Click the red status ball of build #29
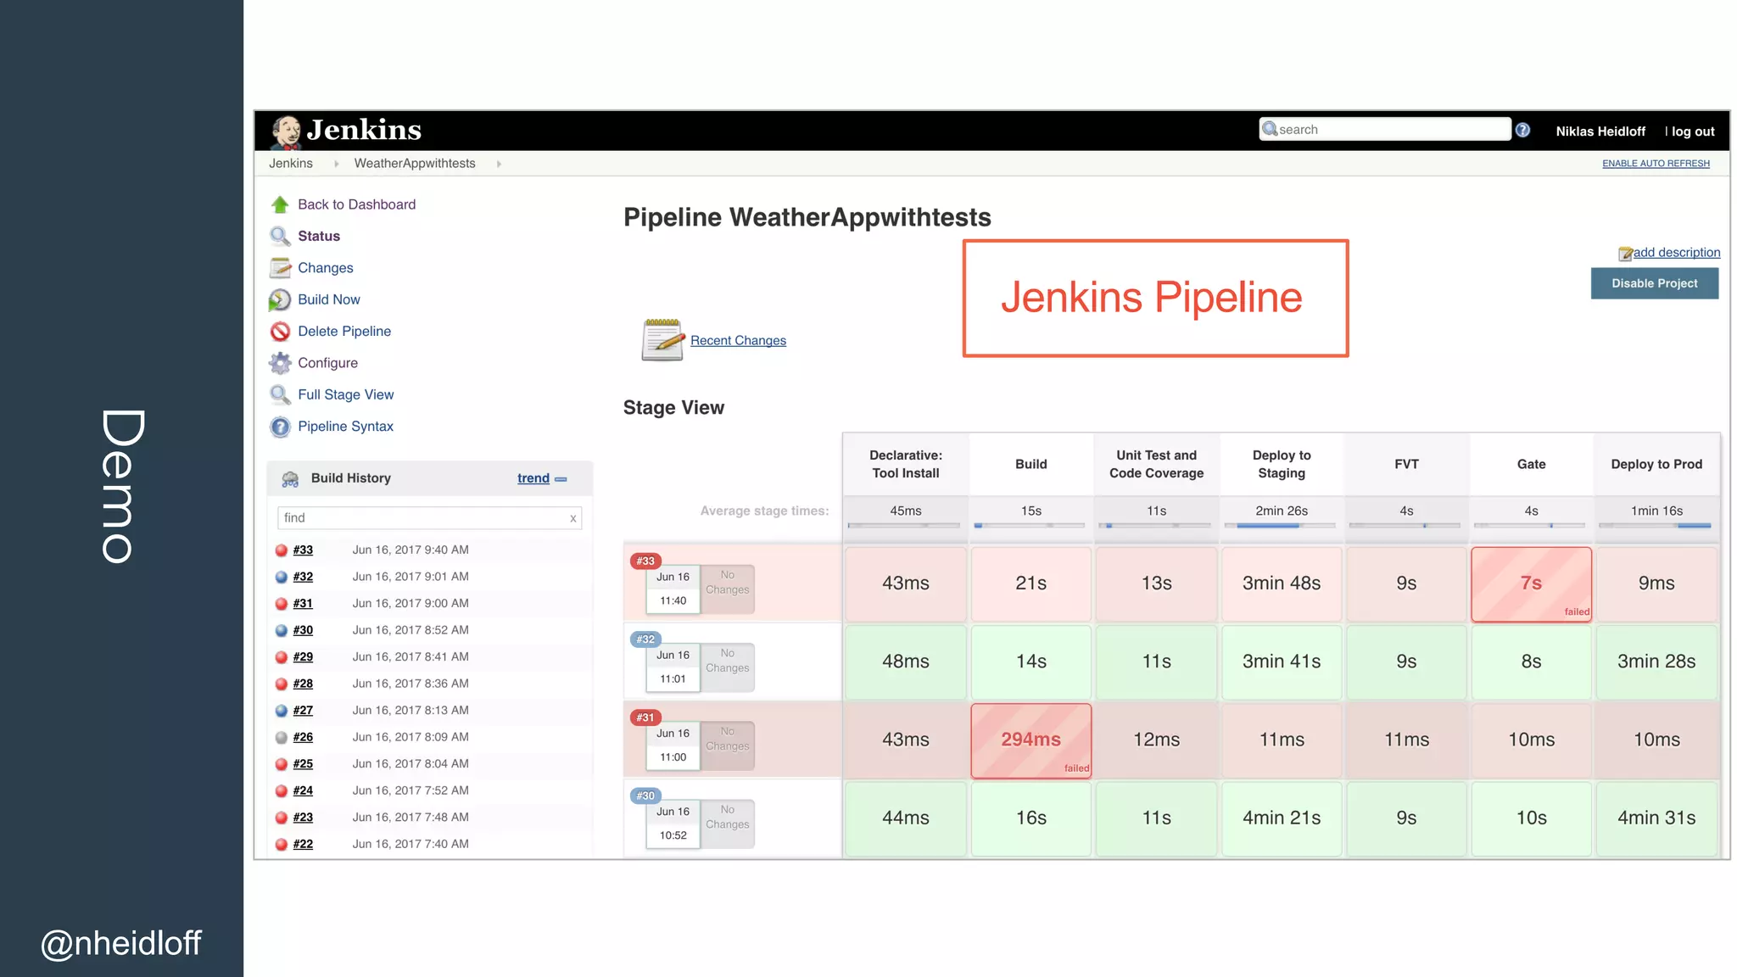The image size is (1737, 977). [x=282, y=657]
